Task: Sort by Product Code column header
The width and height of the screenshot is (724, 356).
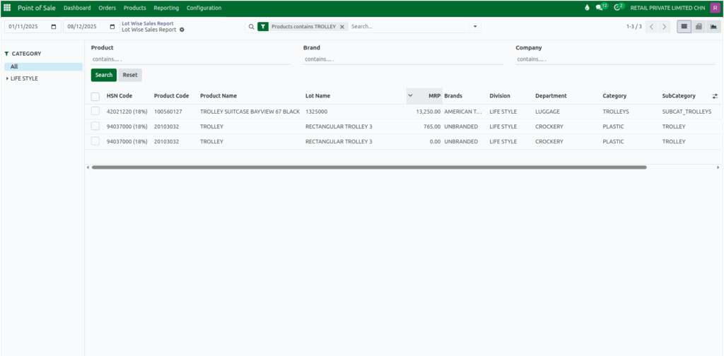Action: [x=171, y=96]
